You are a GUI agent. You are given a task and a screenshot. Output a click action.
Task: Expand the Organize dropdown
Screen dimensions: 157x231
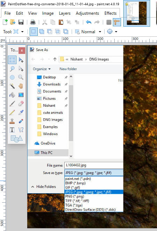42,69
